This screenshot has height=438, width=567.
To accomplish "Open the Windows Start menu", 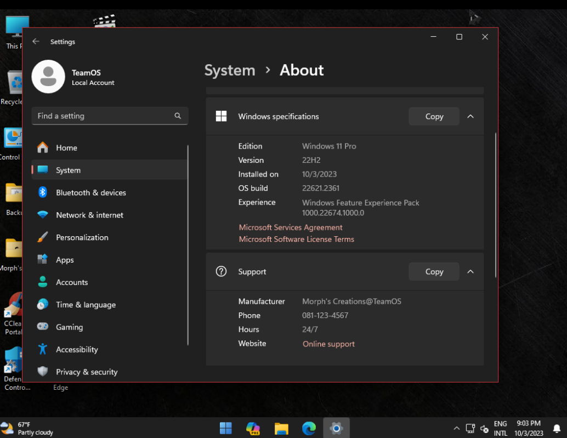I will (x=225, y=428).
